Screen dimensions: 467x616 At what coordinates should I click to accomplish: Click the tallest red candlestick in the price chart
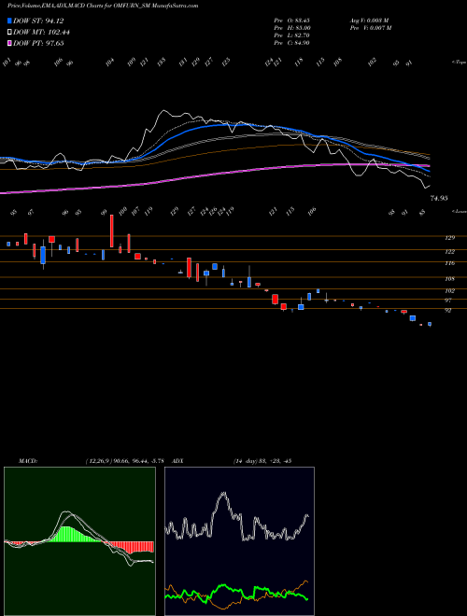click(112, 231)
